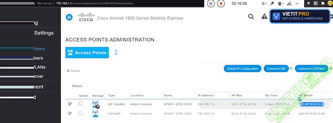
Task: Sort table by Location column header
Action: pos(137,95)
